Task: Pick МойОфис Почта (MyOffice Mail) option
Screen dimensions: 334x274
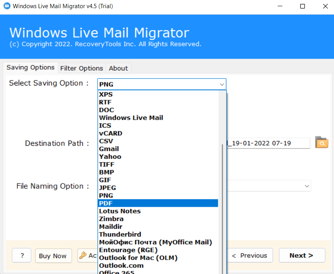Action: (x=158, y=242)
